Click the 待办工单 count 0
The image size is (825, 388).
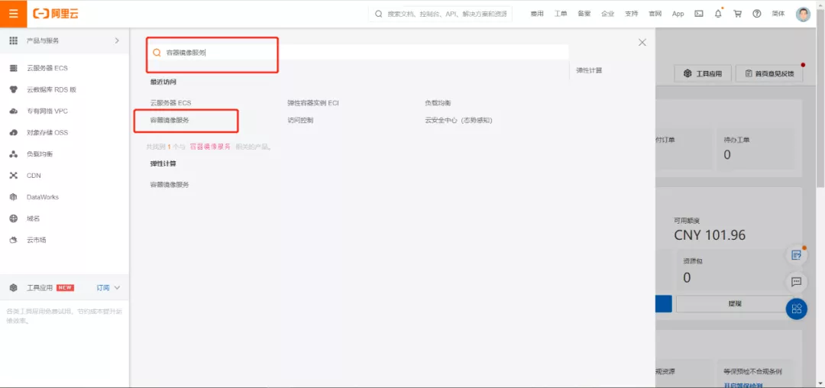[727, 155]
